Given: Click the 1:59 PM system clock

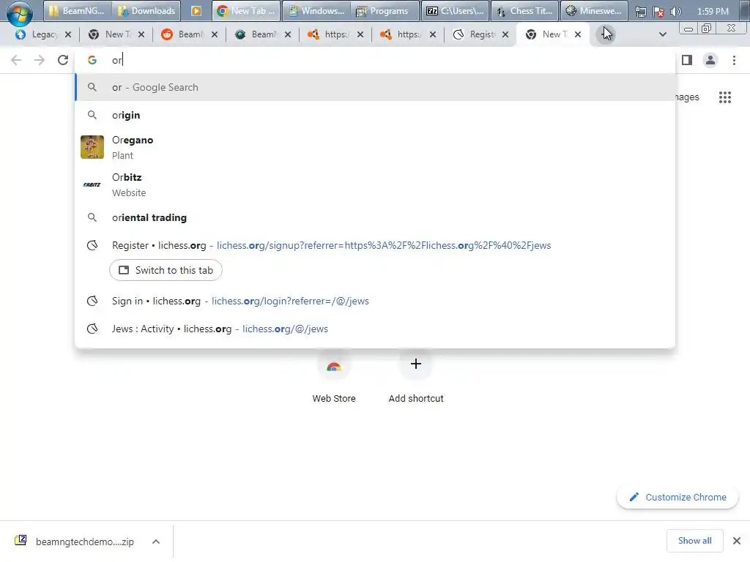Looking at the screenshot, I should [x=713, y=12].
